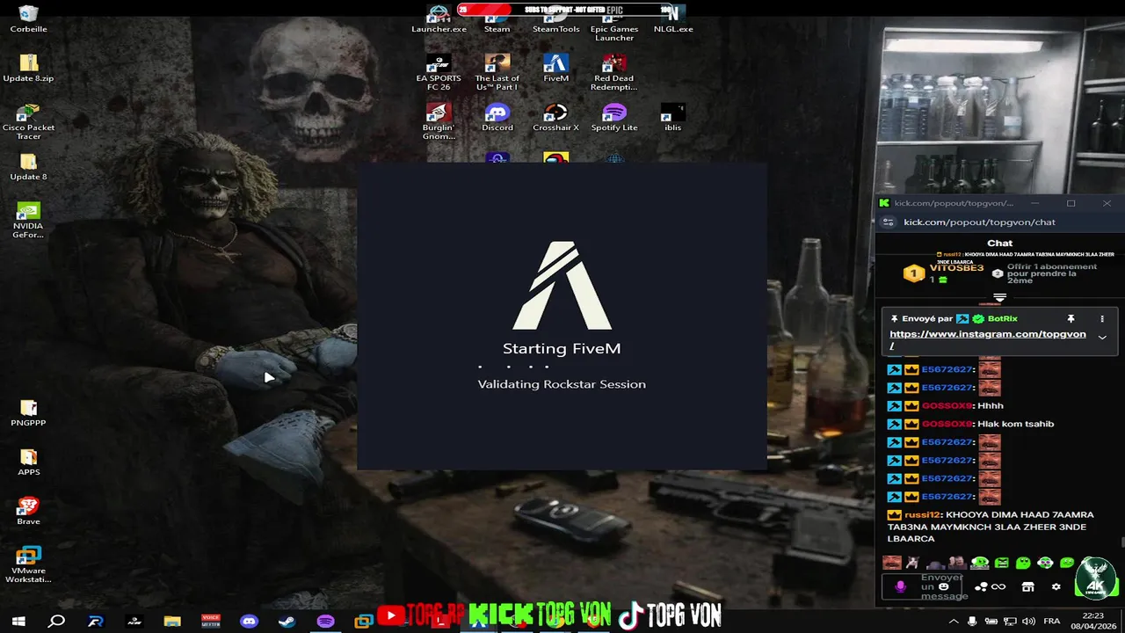Select the Update 8 folder
The image size is (1125, 633).
click(28, 166)
